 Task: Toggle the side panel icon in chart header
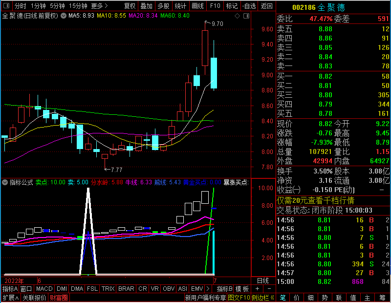(246, 16)
